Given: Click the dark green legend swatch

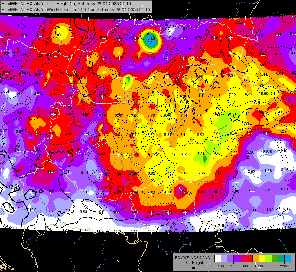Looking at the screenshot, I should [275, 259].
